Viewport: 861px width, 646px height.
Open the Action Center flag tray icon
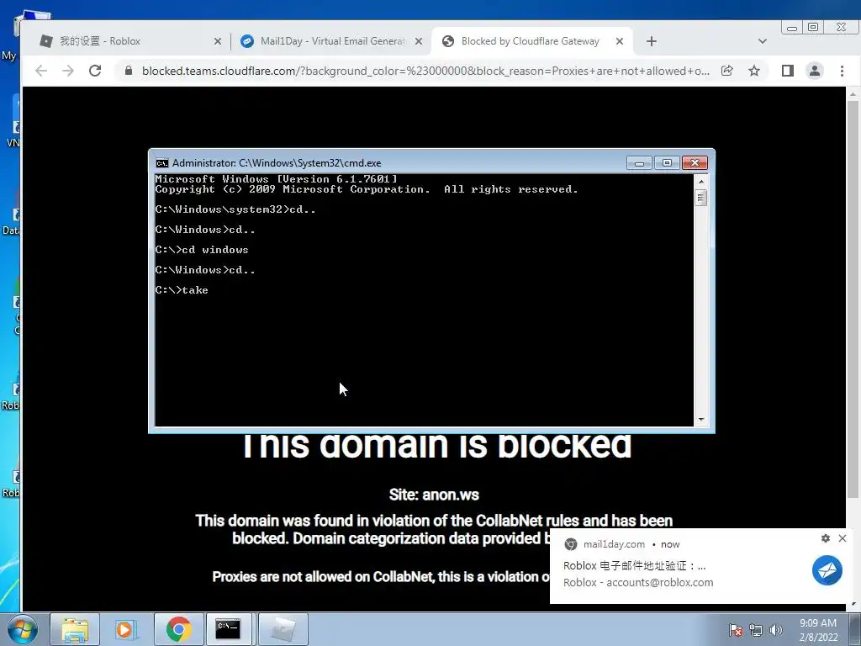pos(736,630)
